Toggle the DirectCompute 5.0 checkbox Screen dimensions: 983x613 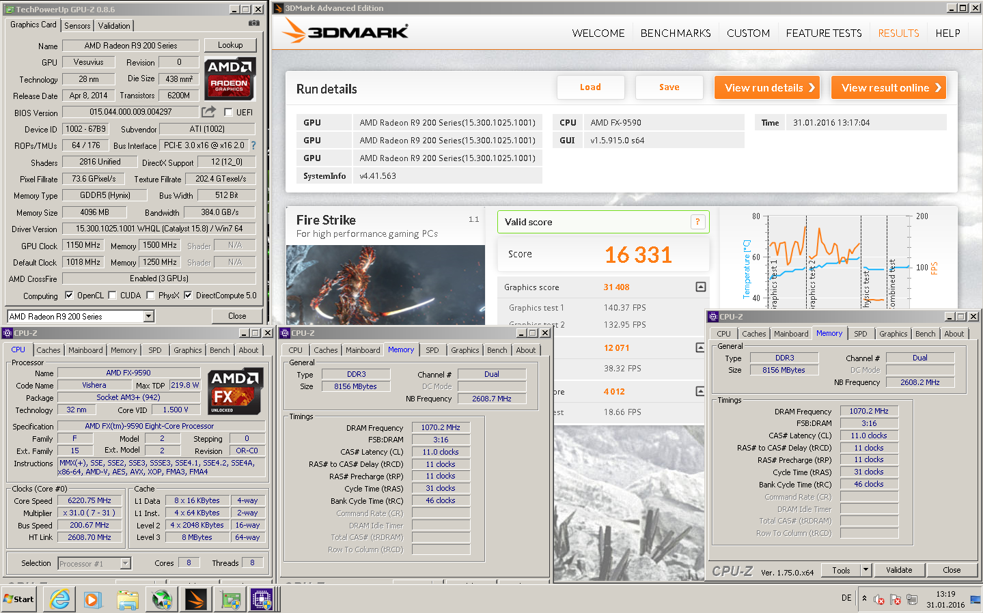tap(188, 296)
